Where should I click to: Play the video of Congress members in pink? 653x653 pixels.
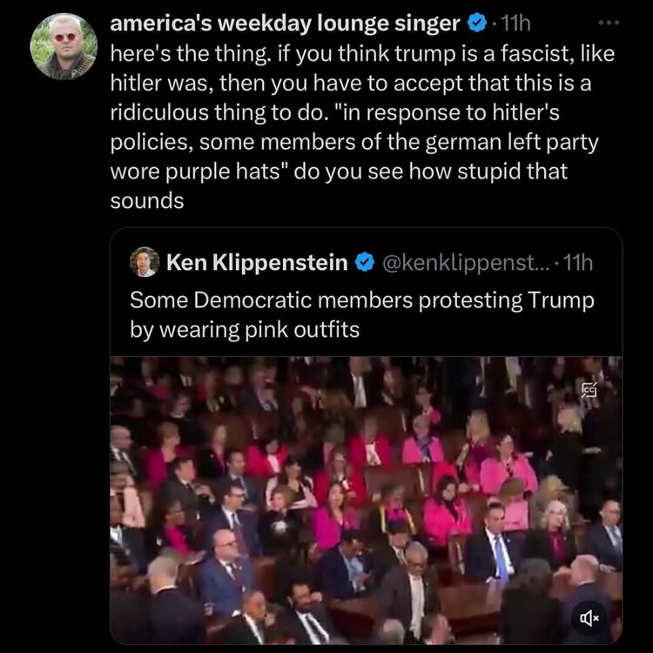click(x=366, y=501)
